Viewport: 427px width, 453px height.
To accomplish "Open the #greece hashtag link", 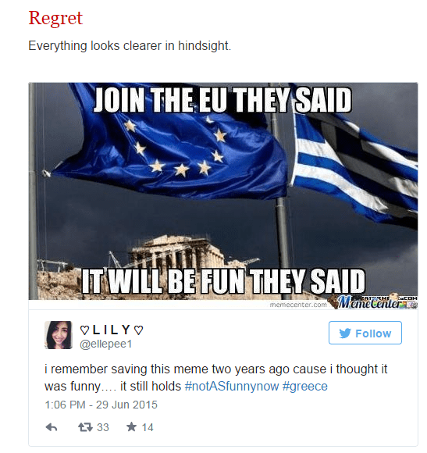I will coord(305,387).
